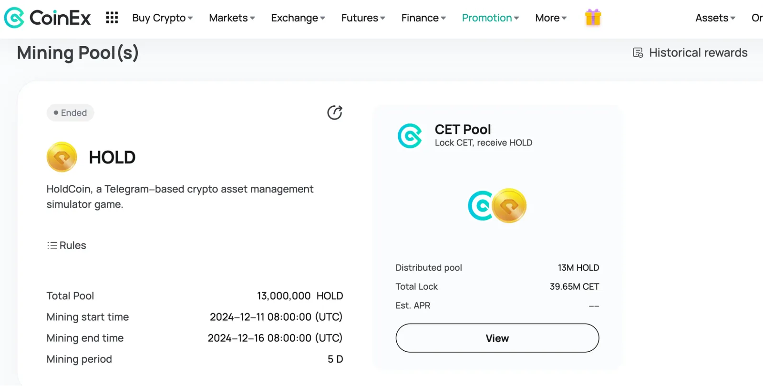Click the share icon beside Ended badge
This screenshot has height=386, width=763.
pyautogui.click(x=335, y=112)
